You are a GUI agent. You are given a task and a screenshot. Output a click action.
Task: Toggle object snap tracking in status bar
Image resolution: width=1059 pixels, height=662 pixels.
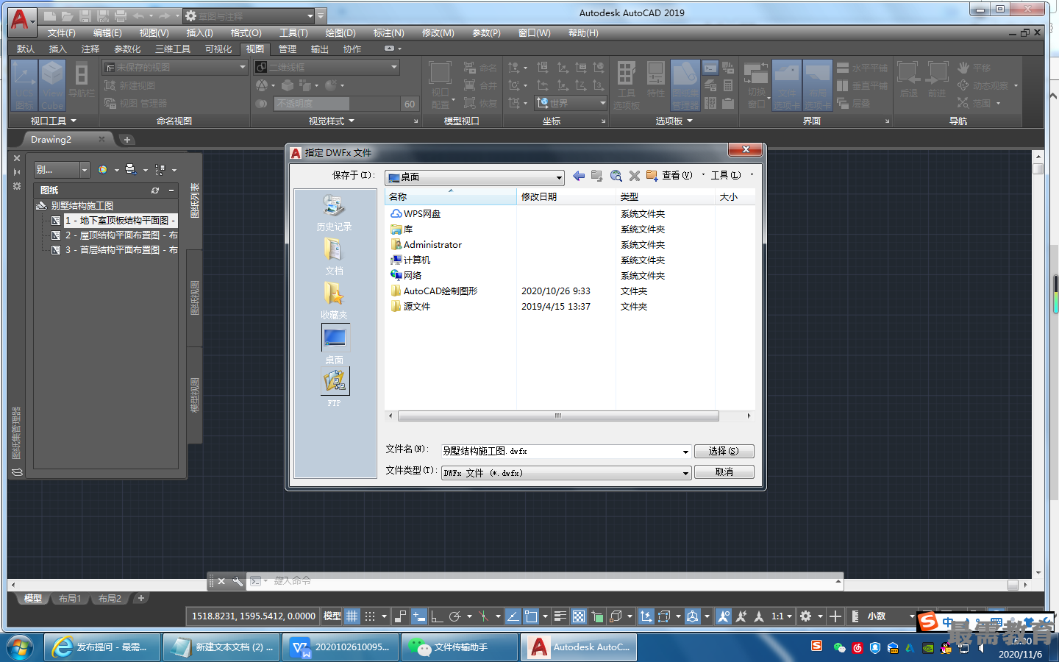click(x=513, y=616)
